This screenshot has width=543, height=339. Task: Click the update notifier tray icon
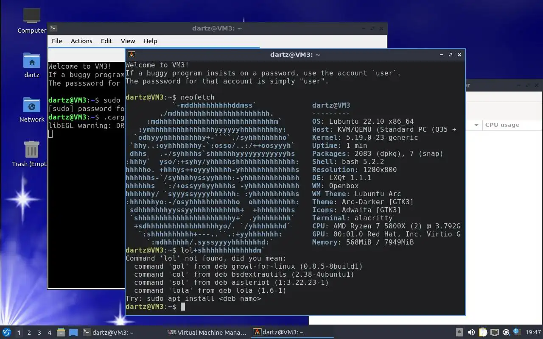coord(506,332)
